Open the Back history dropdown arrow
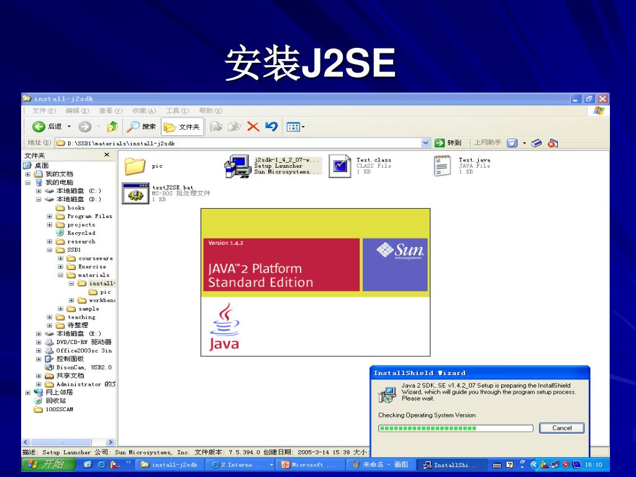Image resolution: width=636 pixels, height=477 pixels. point(69,127)
